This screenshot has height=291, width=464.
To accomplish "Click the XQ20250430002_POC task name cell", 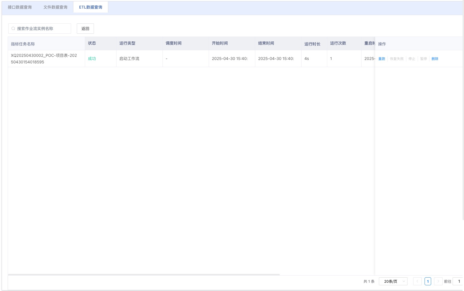I will (x=44, y=59).
